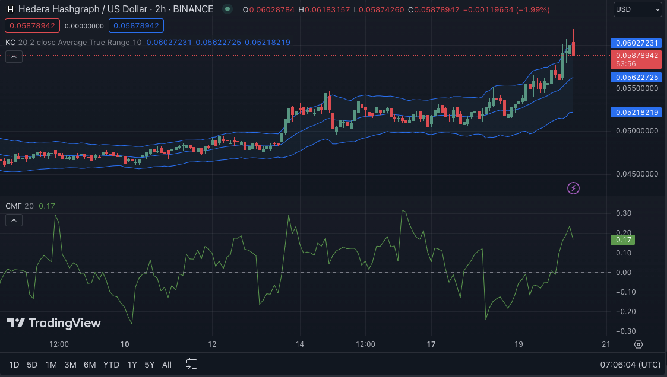Click the purple lightning bolt idea icon
The width and height of the screenshot is (667, 377).
[573, 188]
